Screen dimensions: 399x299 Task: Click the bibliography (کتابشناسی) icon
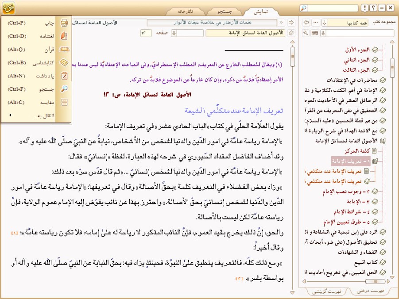pos(64,62)
